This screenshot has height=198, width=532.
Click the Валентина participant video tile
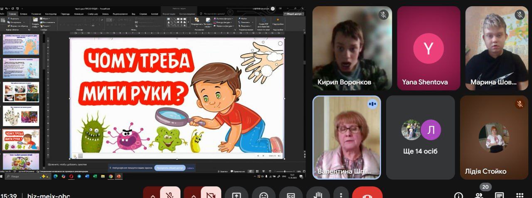(x=346, y=137)
